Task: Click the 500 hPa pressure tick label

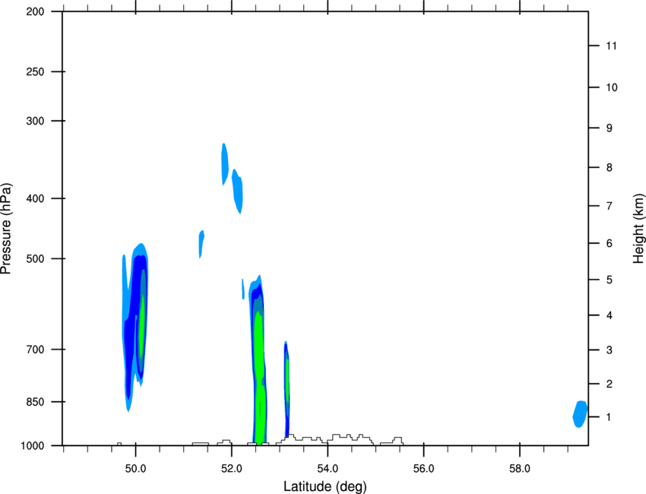Action: 35,258
